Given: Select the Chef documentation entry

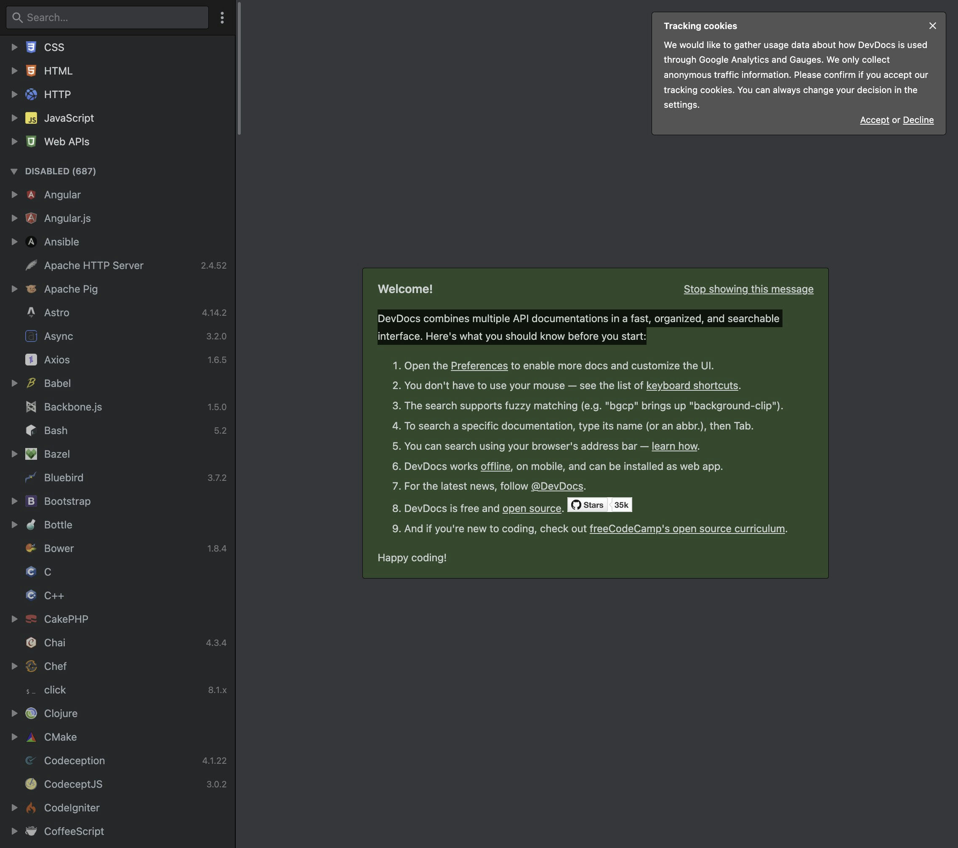Looking at the screenshot, I should click(117, 666).
